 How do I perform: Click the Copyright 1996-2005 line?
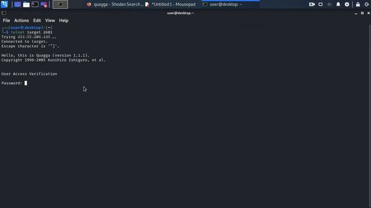coord(53,60)
